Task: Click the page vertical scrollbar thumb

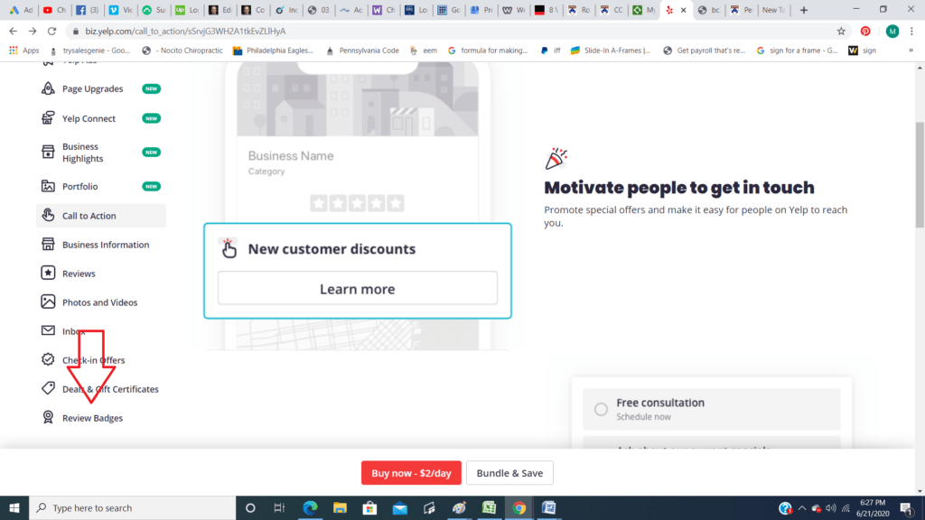Action: point(920,174)
